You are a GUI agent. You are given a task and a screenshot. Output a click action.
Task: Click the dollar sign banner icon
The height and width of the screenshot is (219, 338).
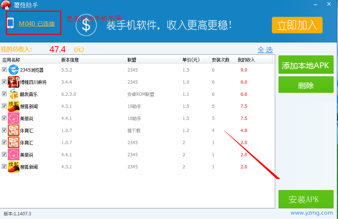(x=86, y=25)
